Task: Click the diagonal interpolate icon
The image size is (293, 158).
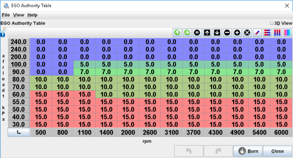Action: tap(257, 33)
